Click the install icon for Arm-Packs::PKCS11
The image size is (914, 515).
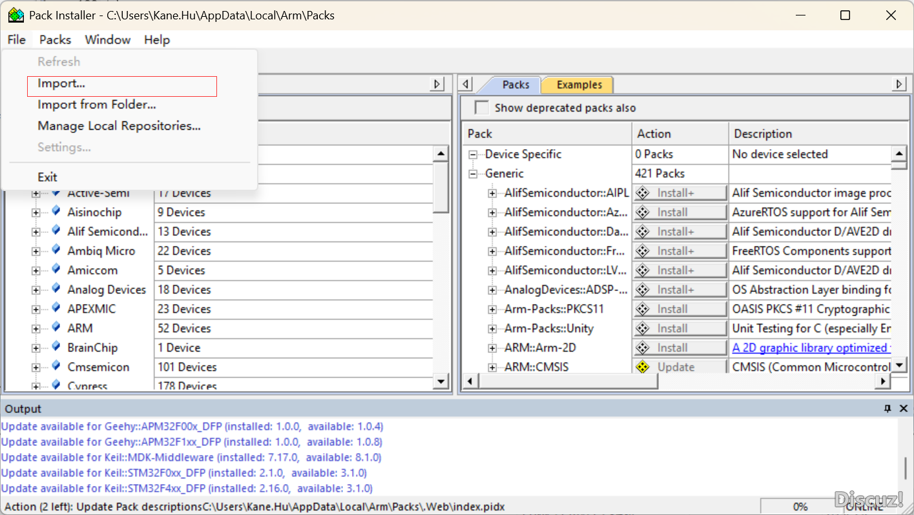[642, 309]
